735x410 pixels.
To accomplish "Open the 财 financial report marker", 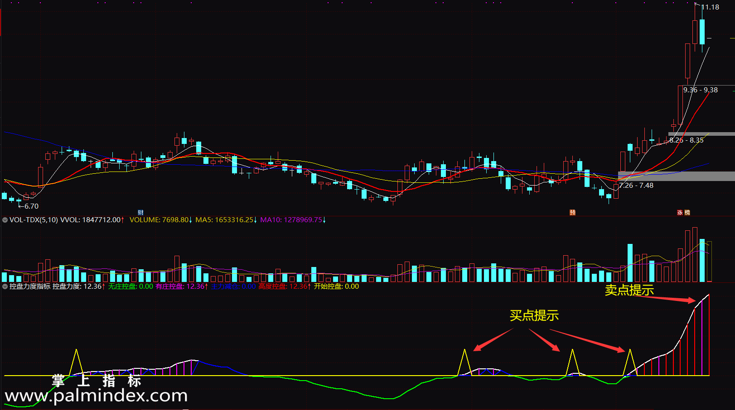I will coord(140,213).
